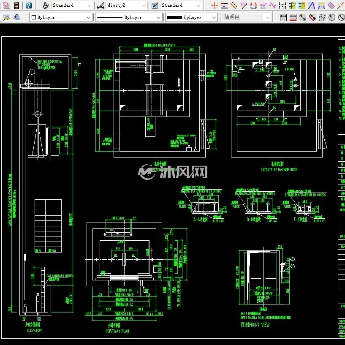Viewport: 345px width, 345px height.
Task: Click the magenta zigzag break line icon
Action: pos(273,5)
